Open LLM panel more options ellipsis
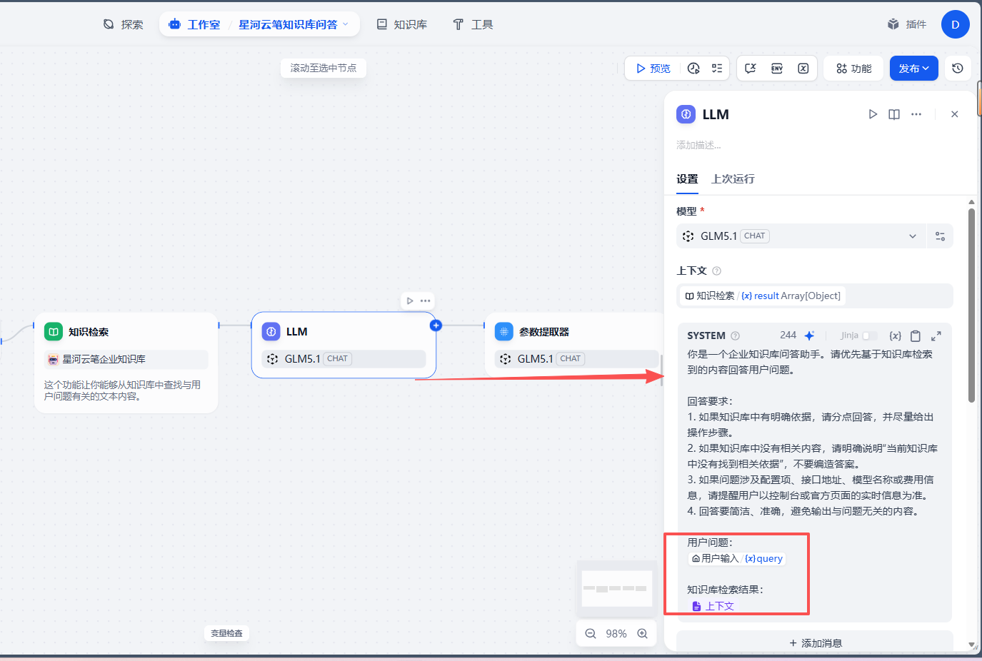982x661 pixels. pyautogui.click(x=916, y=114)
